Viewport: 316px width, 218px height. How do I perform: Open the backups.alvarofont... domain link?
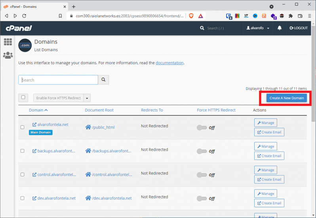click(56, 151)
